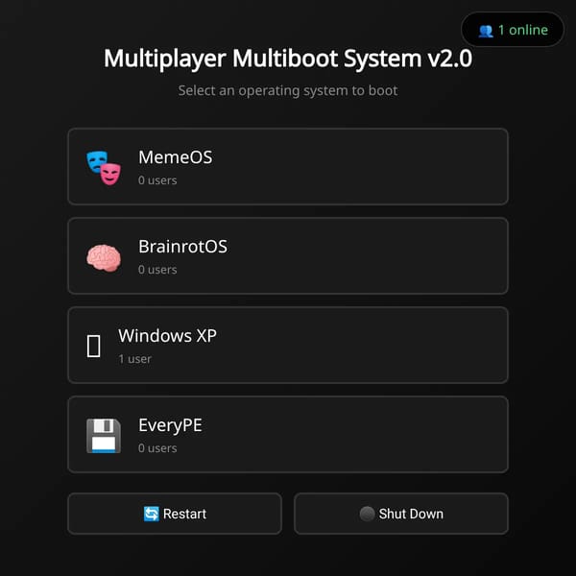Viewport: 576px width, 576px height.
Task: Click '0 users' under EveryPE
Action: pyautogui.click(x=157, y=448)
